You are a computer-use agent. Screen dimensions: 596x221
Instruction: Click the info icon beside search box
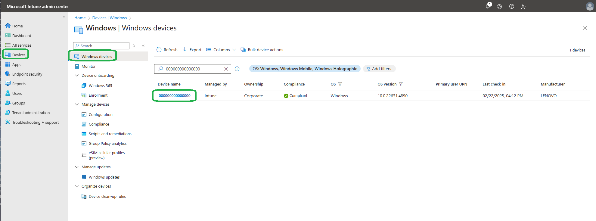[237, 69]
